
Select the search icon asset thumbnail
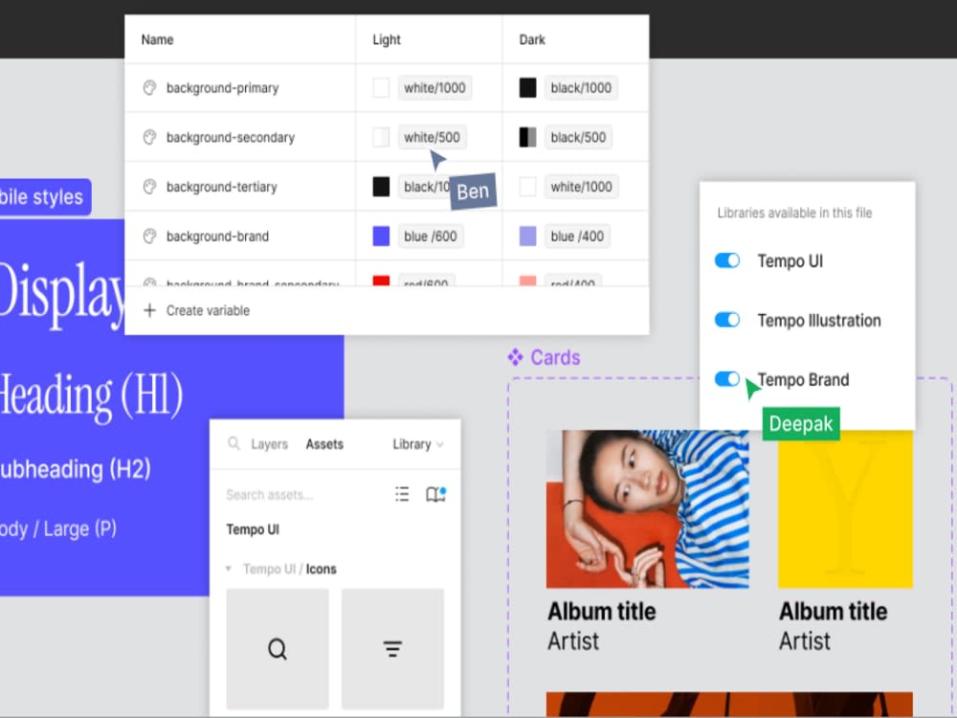[x=278, y=648]
